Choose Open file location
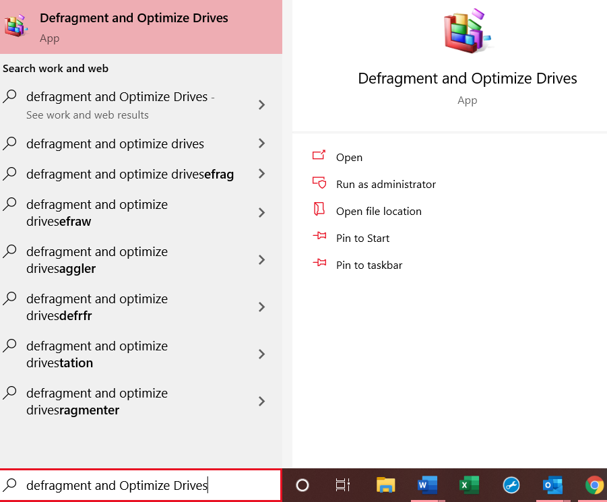 tap(379, 212)
